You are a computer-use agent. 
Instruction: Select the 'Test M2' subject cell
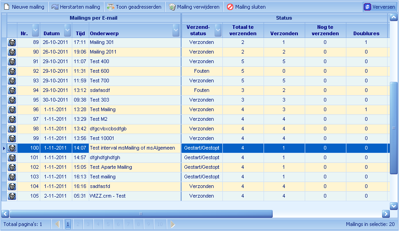click(135, 119)
